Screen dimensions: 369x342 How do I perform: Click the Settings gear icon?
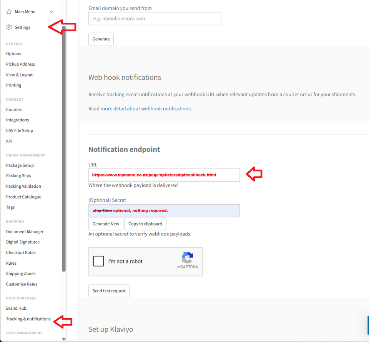[x=9, y=27]
